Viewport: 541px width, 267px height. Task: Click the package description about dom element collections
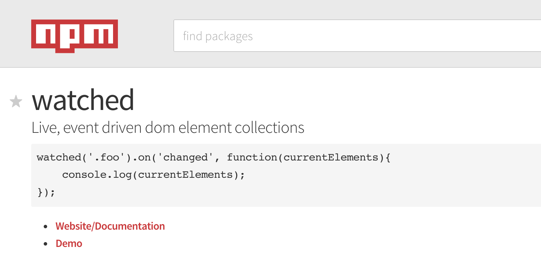click(x=168, y=128)
